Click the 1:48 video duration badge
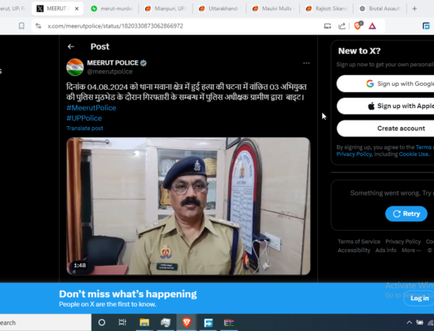Viewport: 434px width, 331px height. 80,266
